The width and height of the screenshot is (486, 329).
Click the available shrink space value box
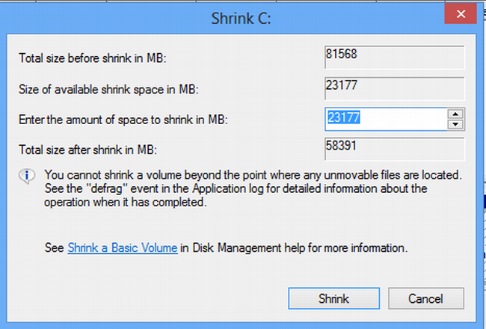(394, 87)
